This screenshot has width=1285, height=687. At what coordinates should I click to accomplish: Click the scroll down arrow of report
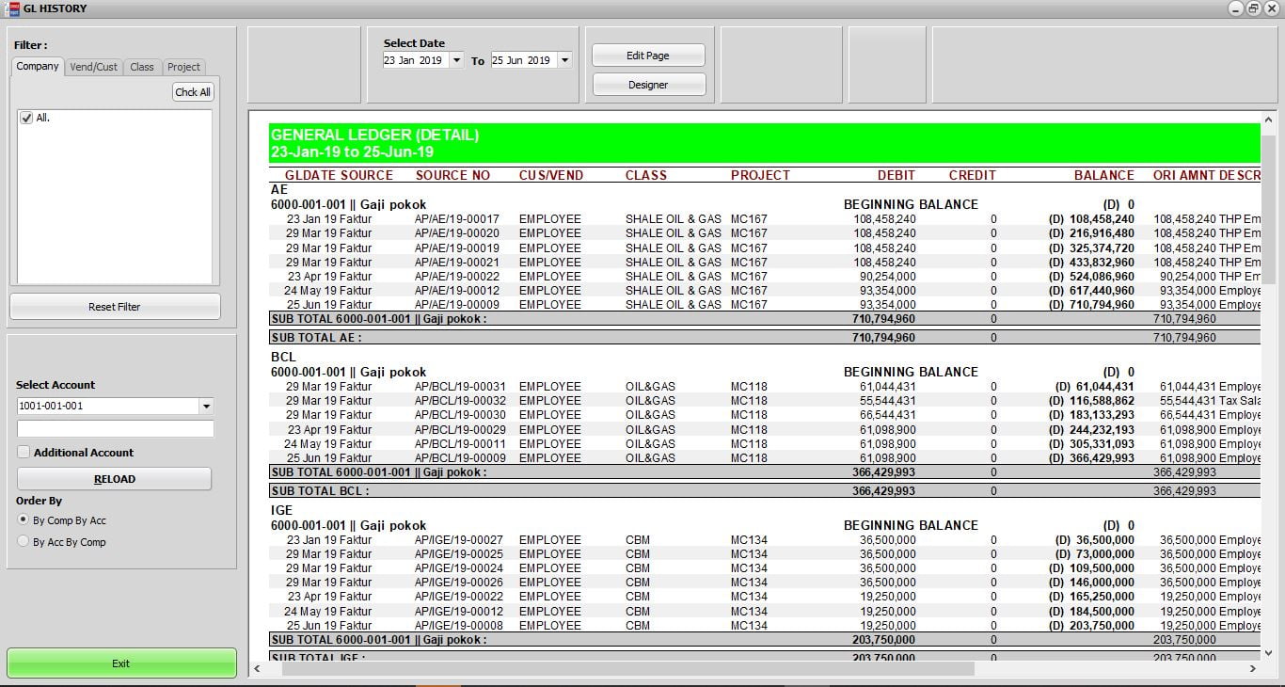pos(1268,652)
